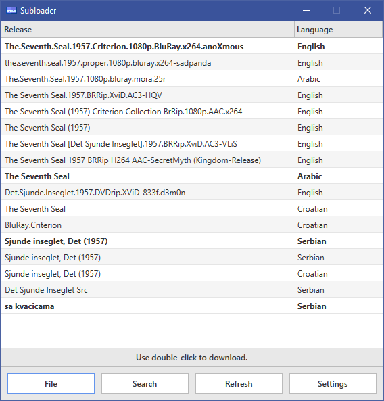Select the bold Arabic The Seventh Seal row
This screenshot has width=384, height=401.
pyautogui.click(x=192, y=176)
